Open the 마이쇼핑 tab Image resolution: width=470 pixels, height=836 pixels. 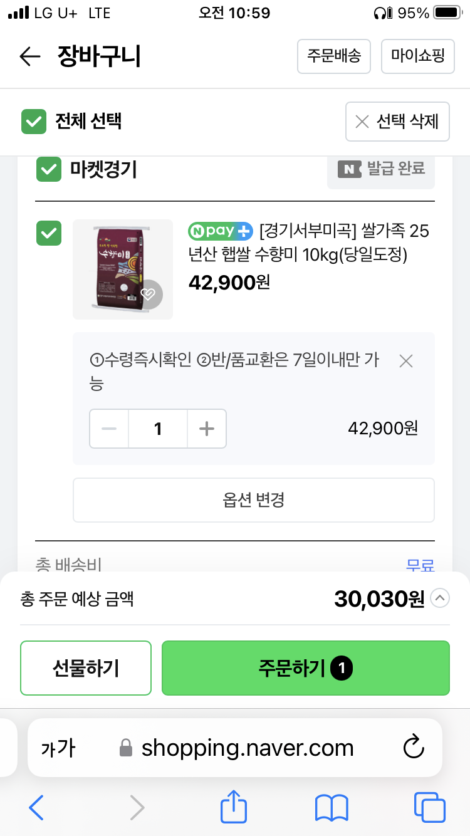pos(417,56)
